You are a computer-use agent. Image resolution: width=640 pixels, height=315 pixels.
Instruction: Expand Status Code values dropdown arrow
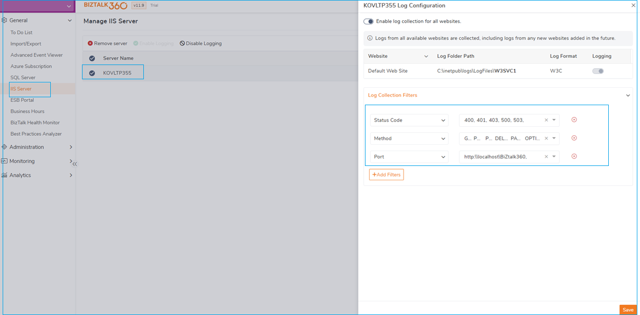click(x=554, y=120)
